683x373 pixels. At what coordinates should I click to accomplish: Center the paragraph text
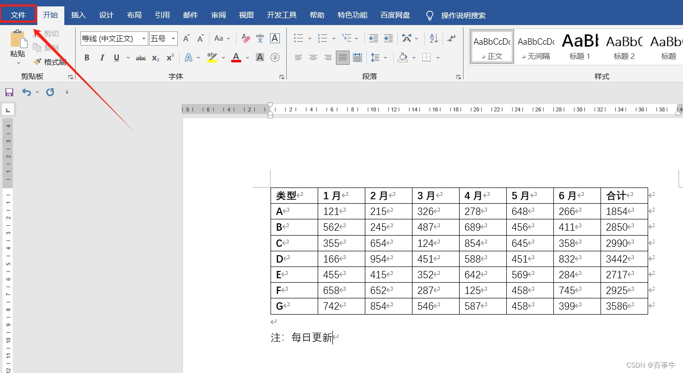click(x=313, y=57)
